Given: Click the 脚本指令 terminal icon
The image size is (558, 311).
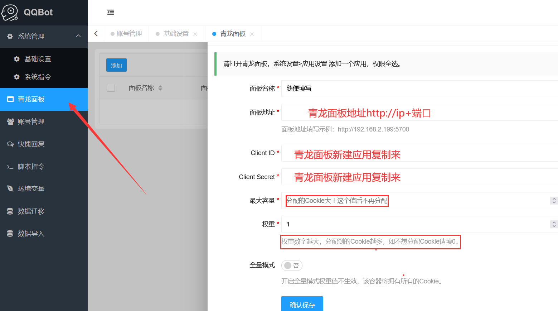Looking at the screenshot, I should pos(10,167).
